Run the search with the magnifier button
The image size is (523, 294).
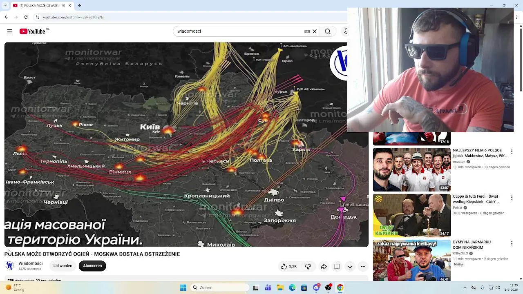pyautogui.click(x=328, y=31)
